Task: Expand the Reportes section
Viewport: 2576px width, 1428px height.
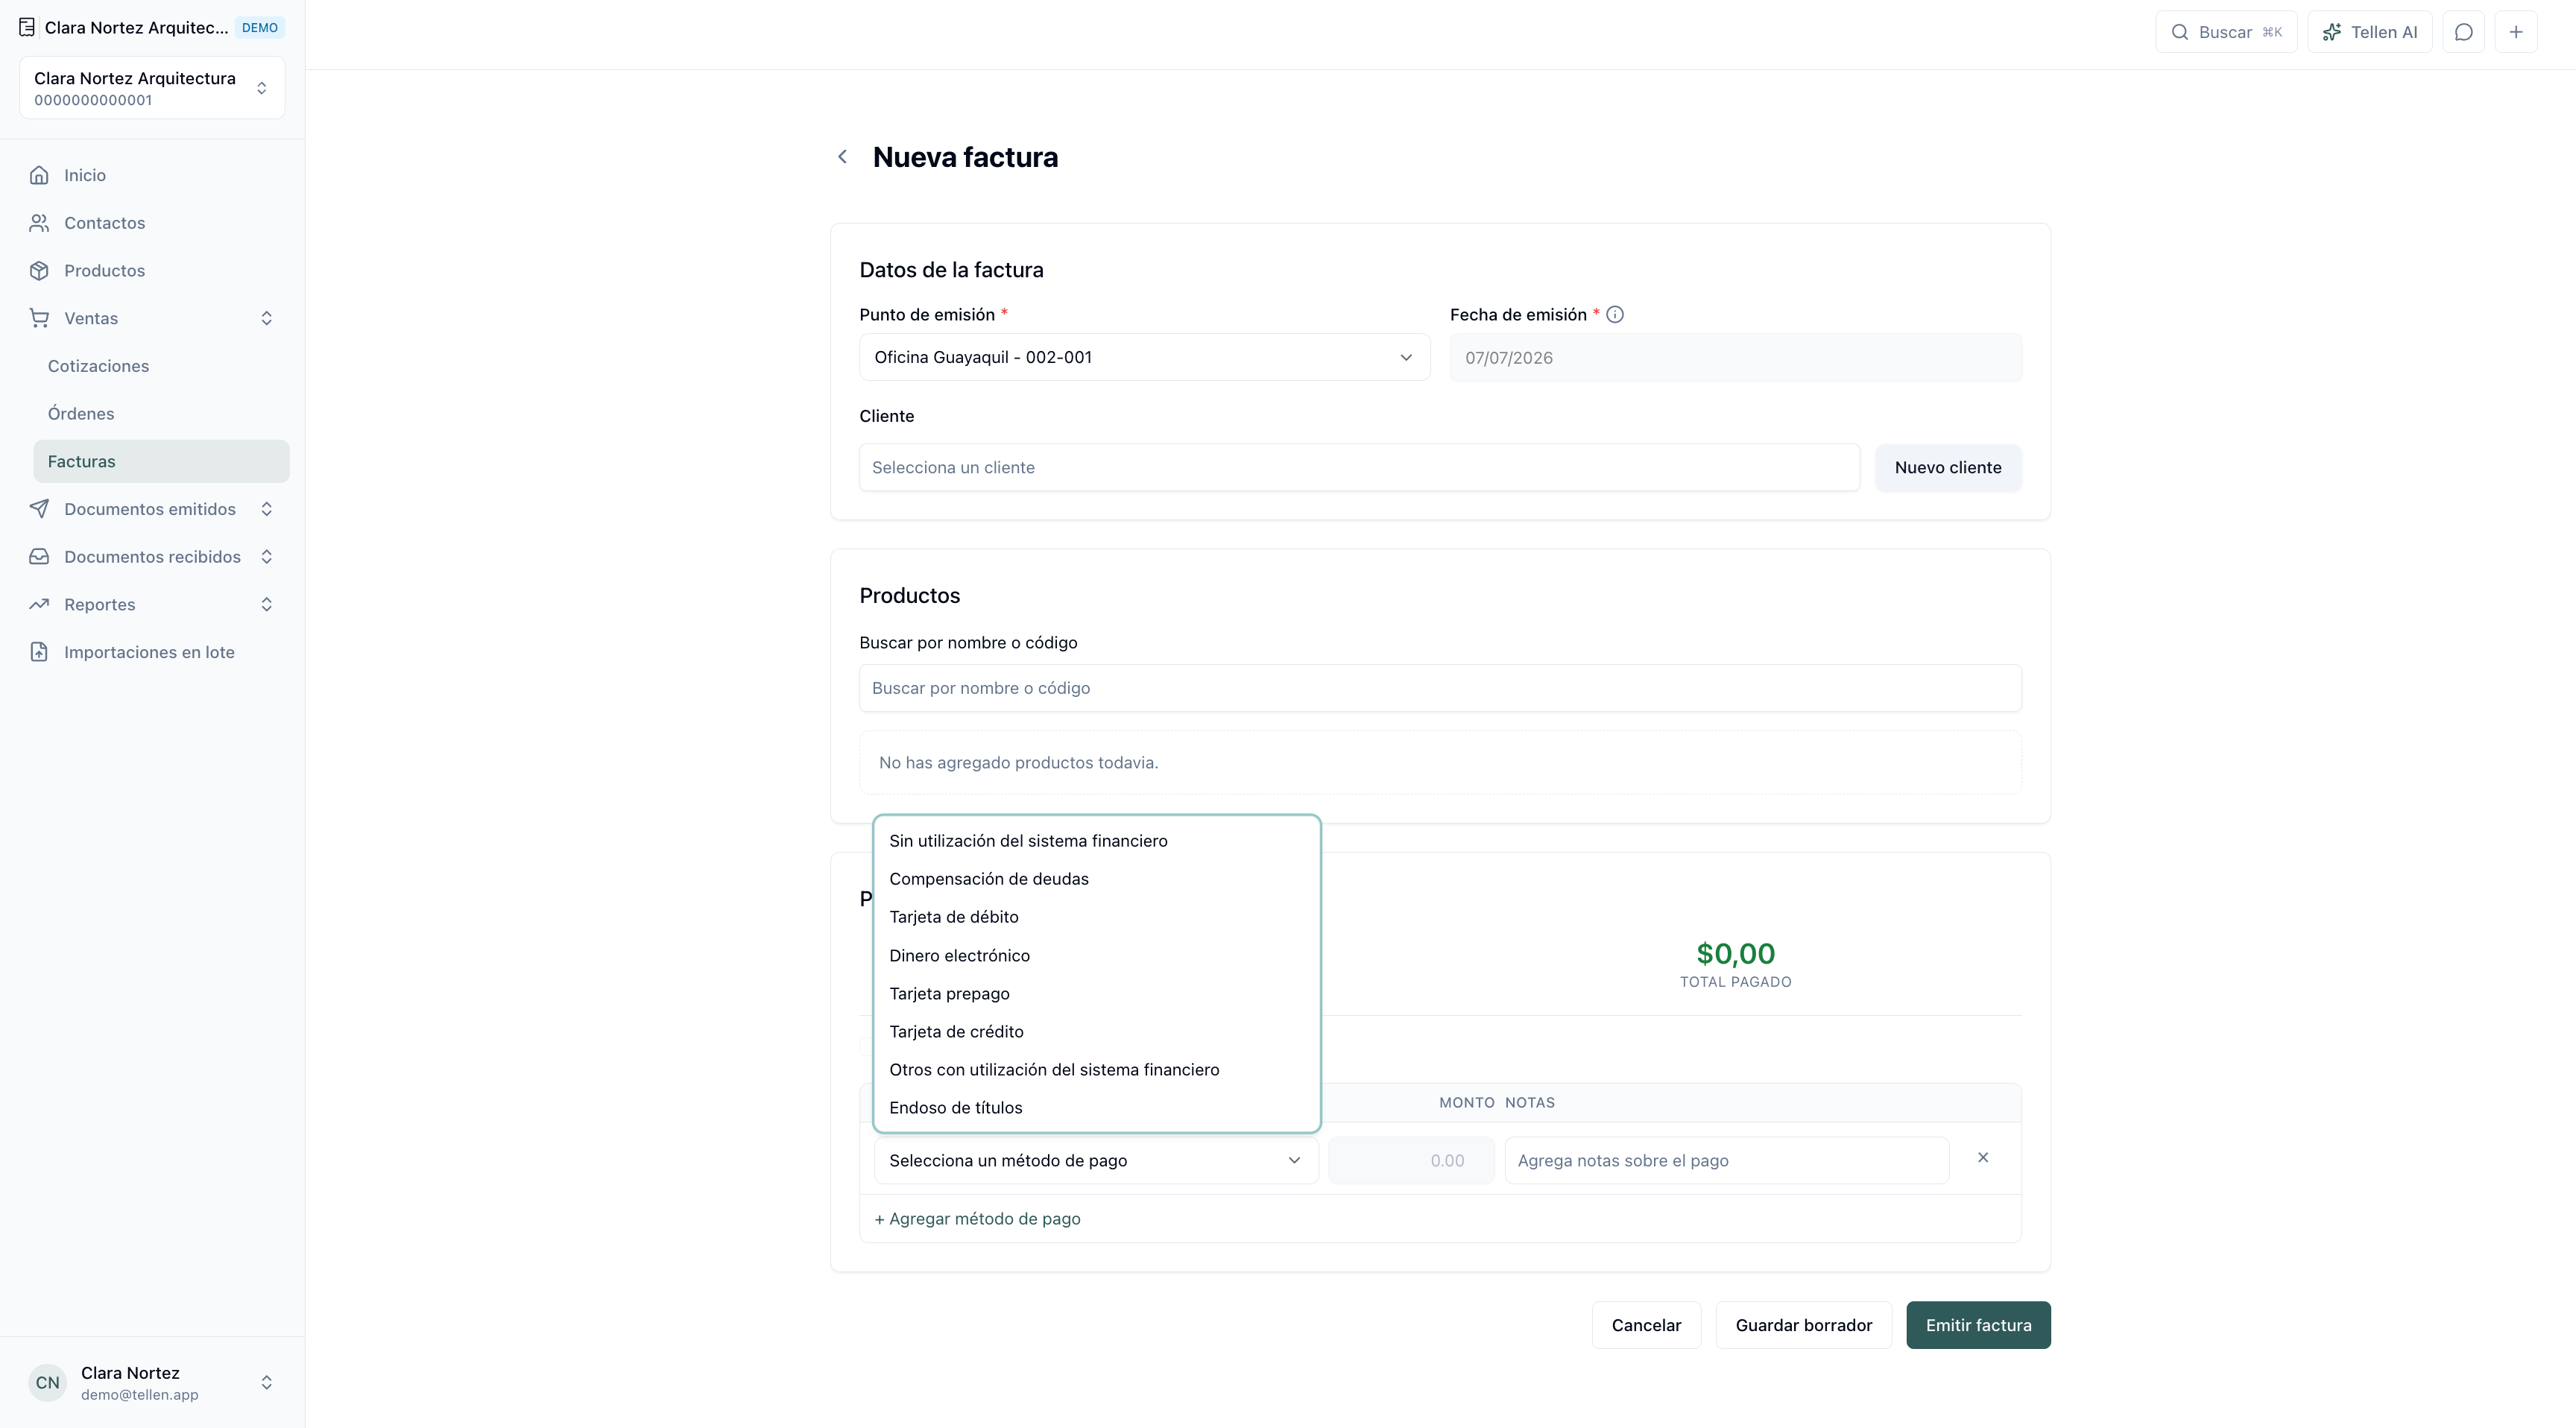Action: (x=267, y=604)
